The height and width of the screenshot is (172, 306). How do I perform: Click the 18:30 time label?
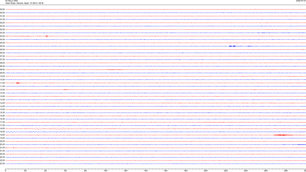click(2, 132)
